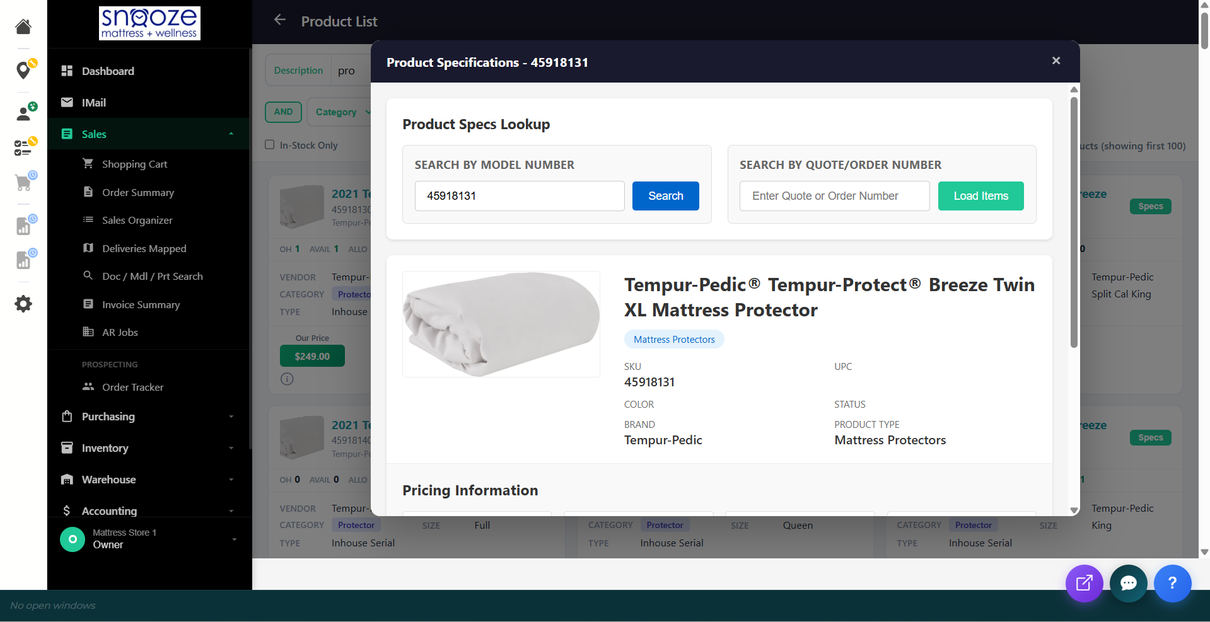Open the purple pop-out window button
Screen dimensions: 1210x622
point(1084,583)
